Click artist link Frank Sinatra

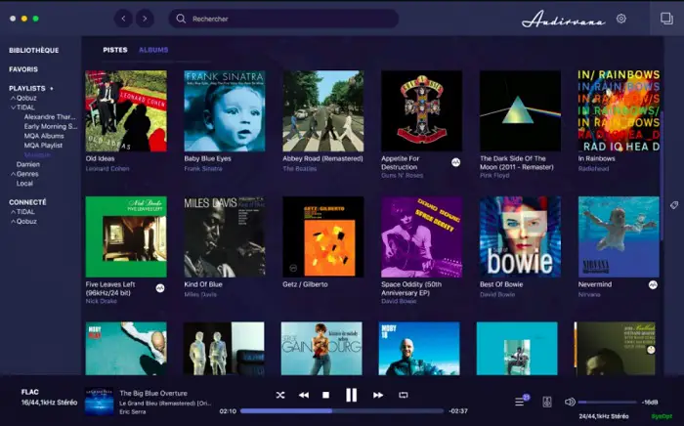pyautogui.click(x=203, y=169)
